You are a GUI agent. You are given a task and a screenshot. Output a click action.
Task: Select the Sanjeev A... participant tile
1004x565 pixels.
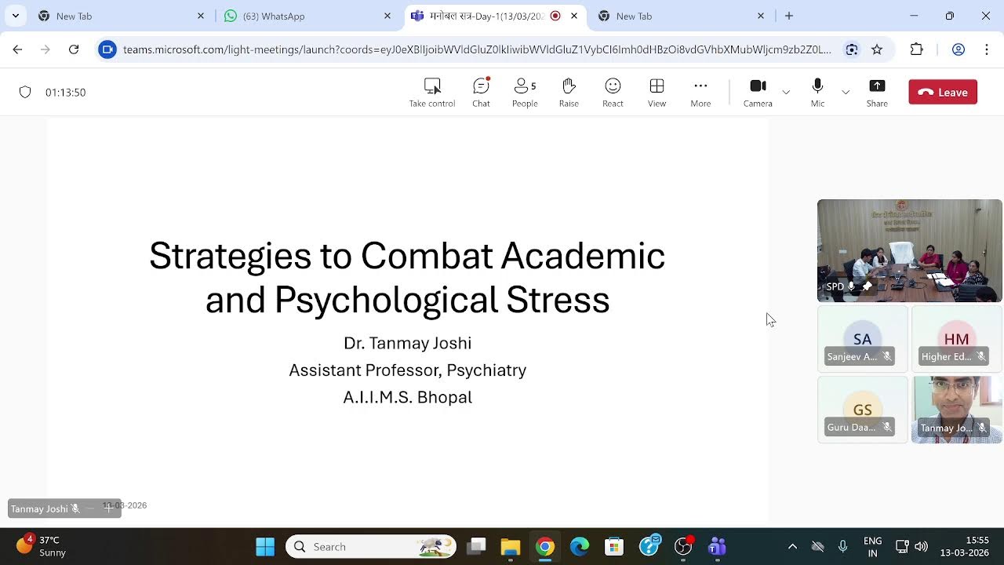point(863,339)
